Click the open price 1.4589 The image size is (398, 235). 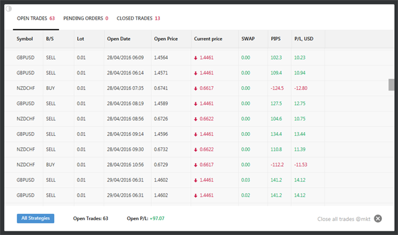coord(160,104)
